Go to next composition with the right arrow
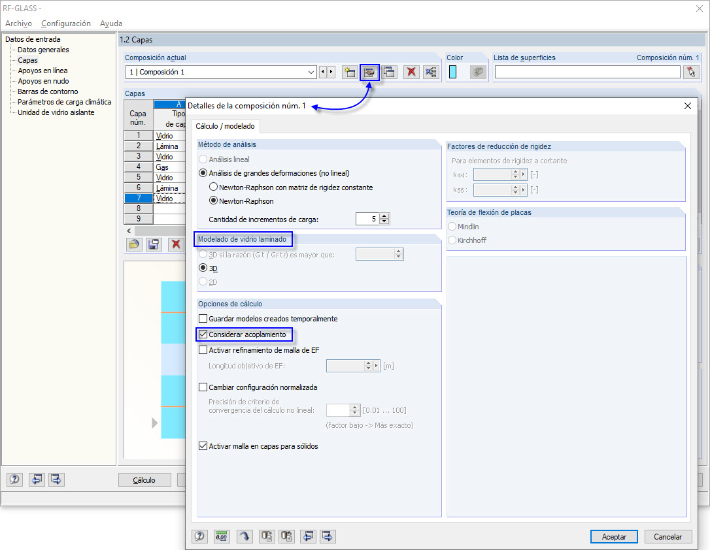710x550 pixels. [x=331, y=72]
